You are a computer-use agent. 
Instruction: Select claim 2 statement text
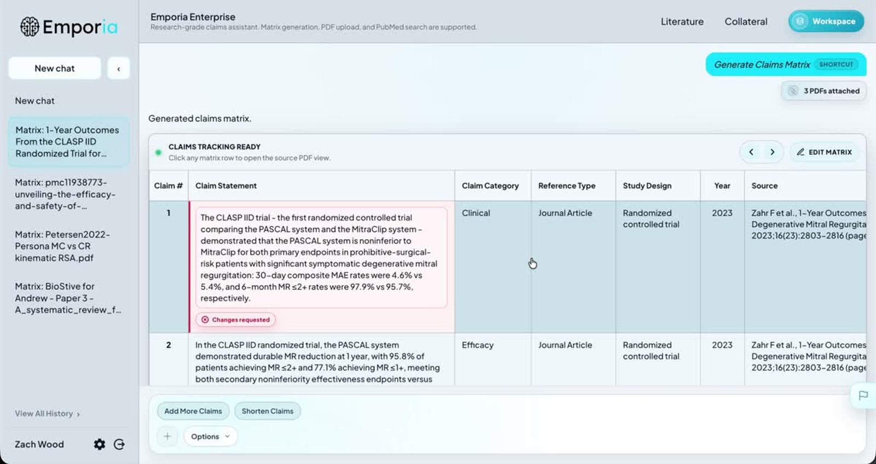point(318,362)
